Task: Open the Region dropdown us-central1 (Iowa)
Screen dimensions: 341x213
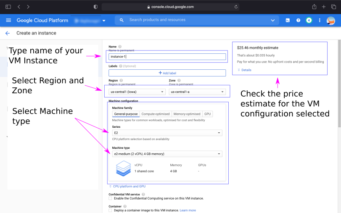Action: pyautogui.click(x=137, y=92)
